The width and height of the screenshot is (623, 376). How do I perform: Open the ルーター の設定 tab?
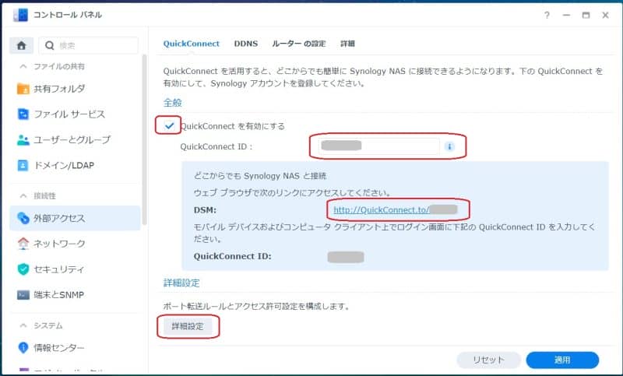coord(299,44)
